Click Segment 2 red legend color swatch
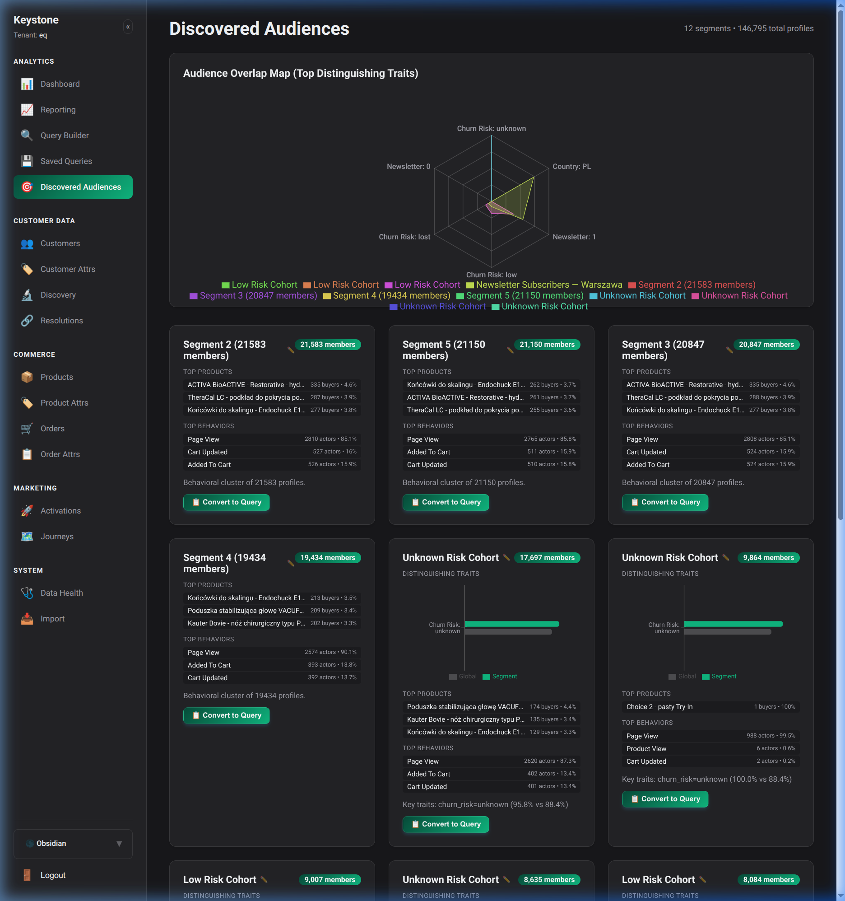The height and width of the screenshot is (901, 845). click(631, 285)
